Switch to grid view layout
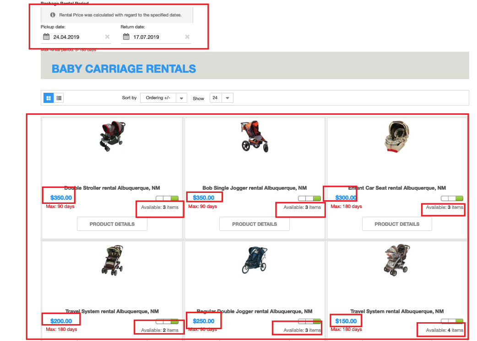This screenshot has width=477, height=341. (x=49, y=98)
